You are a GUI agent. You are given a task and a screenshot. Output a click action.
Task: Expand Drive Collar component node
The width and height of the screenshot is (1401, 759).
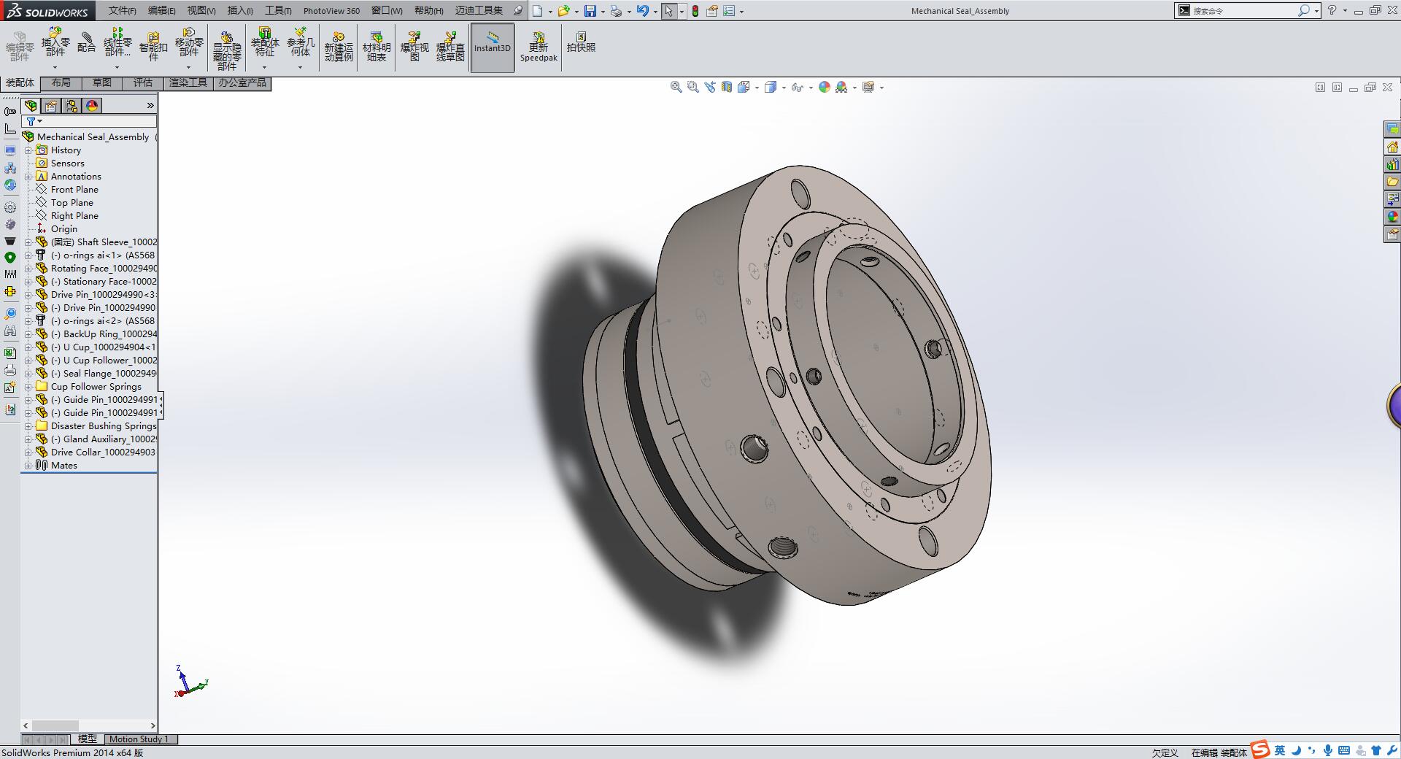tap(28, 452)
